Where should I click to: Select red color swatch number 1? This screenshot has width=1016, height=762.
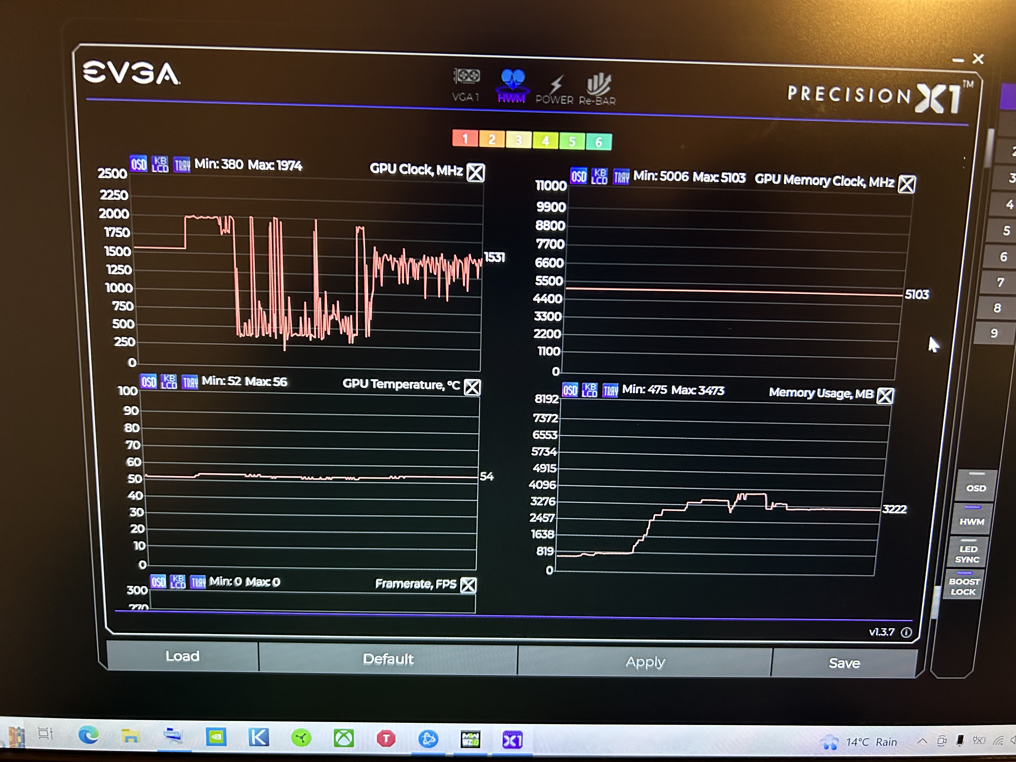[465, 138]
